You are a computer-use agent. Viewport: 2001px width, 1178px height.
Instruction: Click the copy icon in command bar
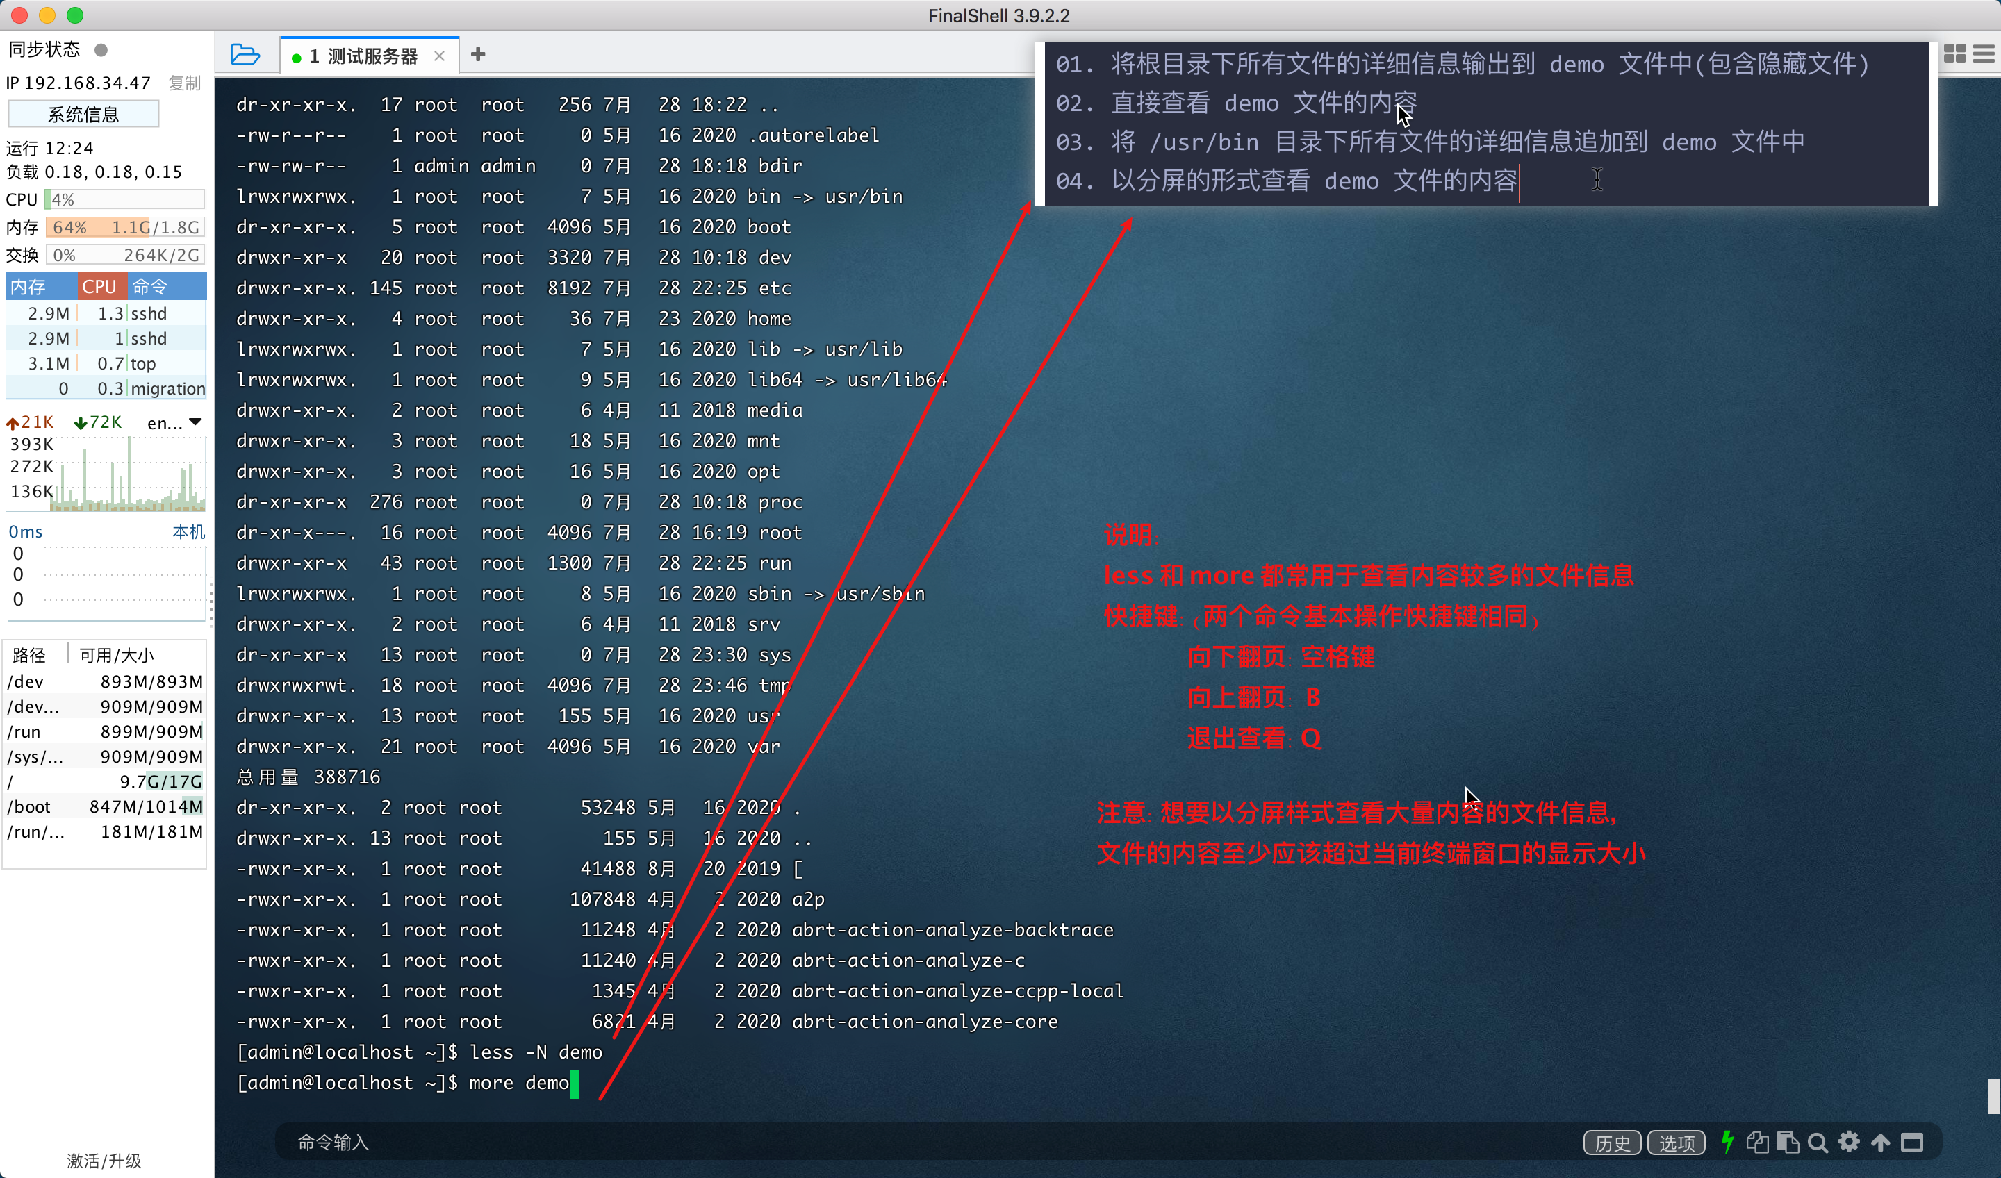(1757, 1143)
